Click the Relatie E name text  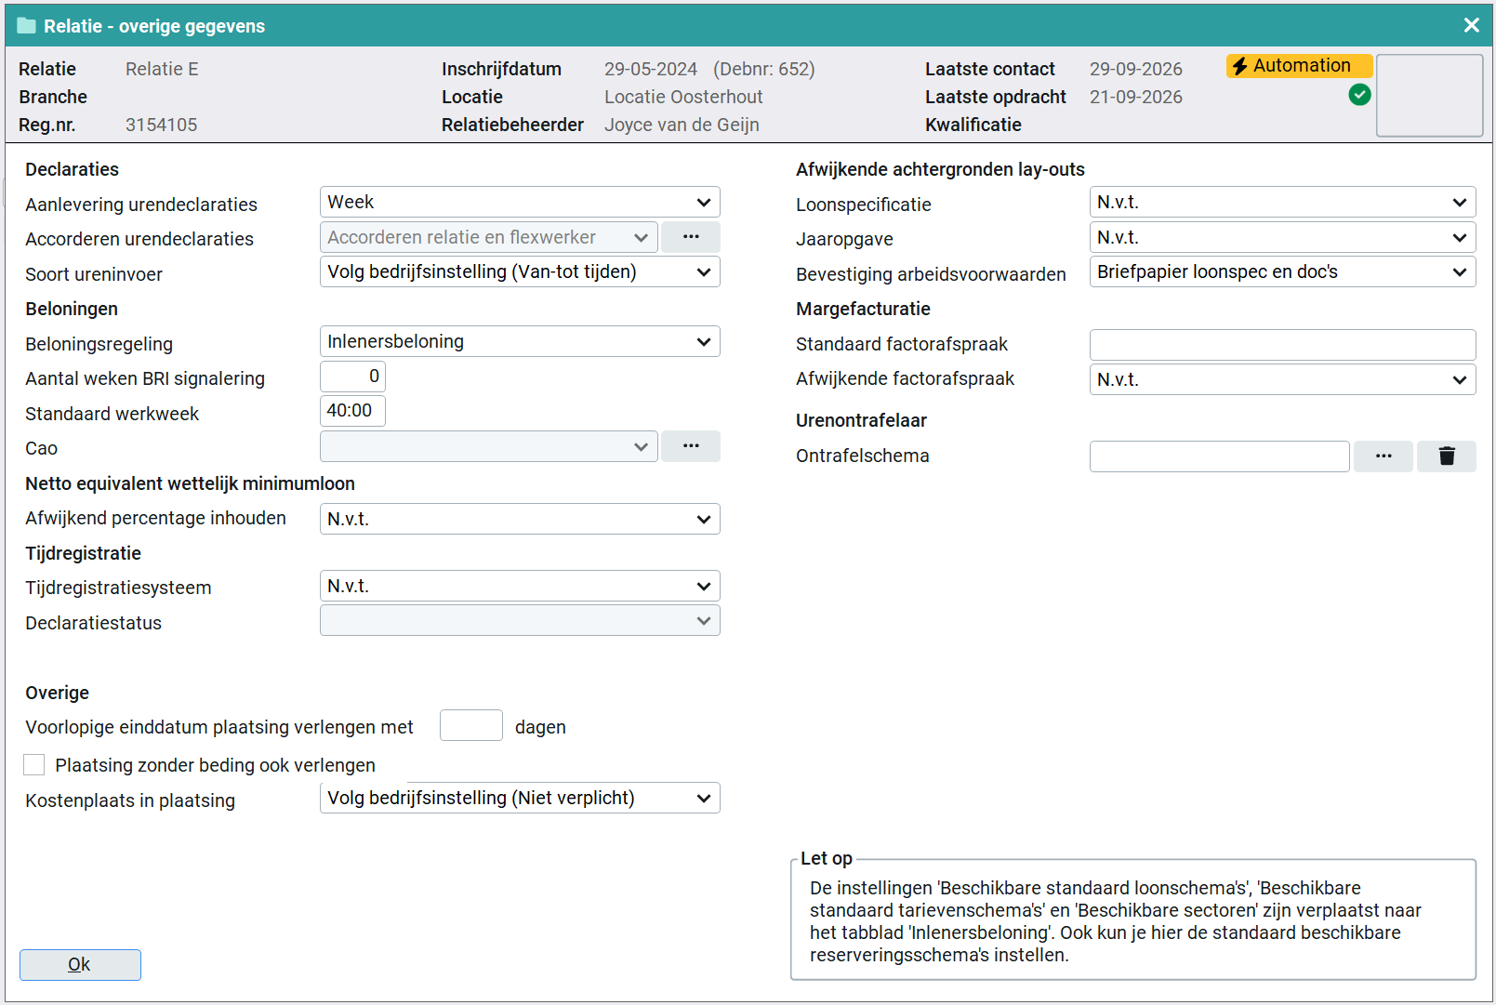tap(162, 69)
